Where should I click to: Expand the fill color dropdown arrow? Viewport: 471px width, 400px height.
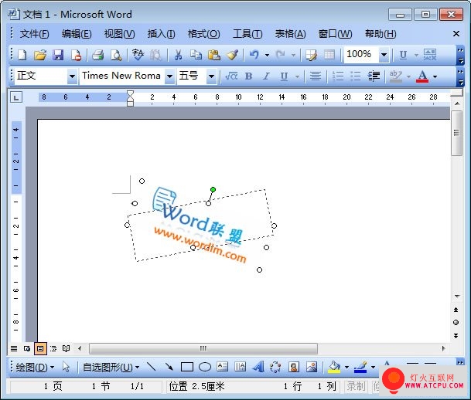point(346,367)
